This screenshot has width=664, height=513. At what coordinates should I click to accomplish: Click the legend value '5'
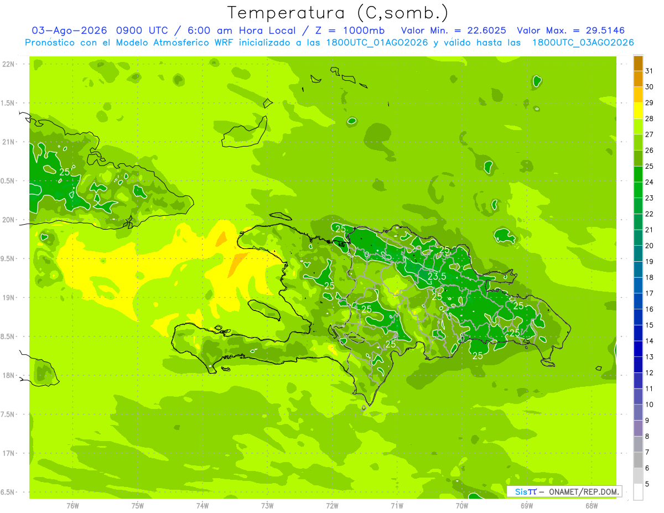click(x=647, y=484)
